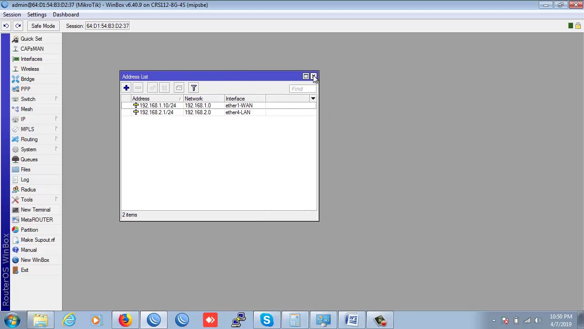Click the ether1-WAN interface cell
Screen dimensions: 584x329
pos(239,106)
